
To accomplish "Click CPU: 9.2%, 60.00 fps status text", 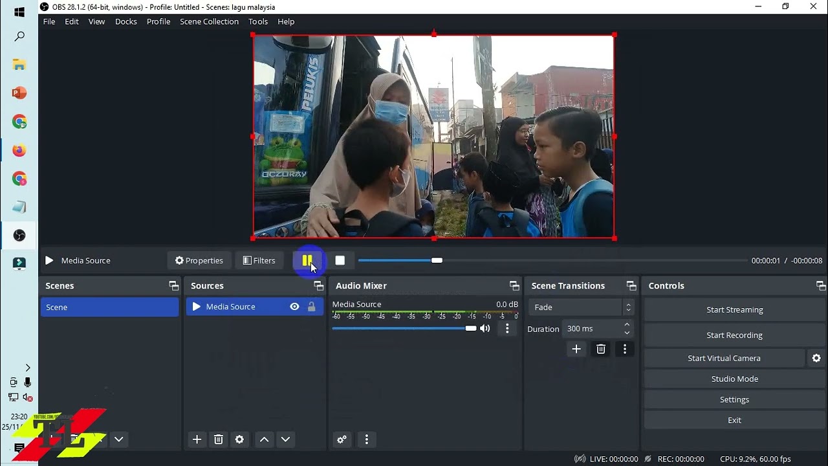I will (x=756, y=459).
